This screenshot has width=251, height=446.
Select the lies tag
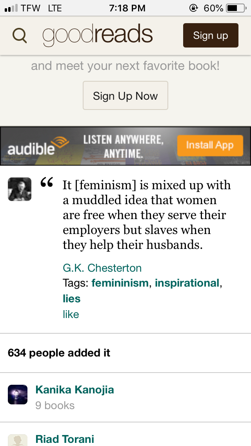[71, 299]
